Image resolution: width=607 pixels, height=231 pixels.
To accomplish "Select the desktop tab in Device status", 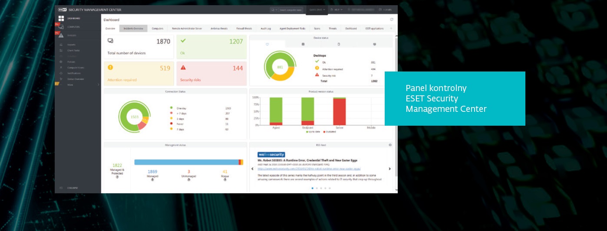I will [267, 44].
